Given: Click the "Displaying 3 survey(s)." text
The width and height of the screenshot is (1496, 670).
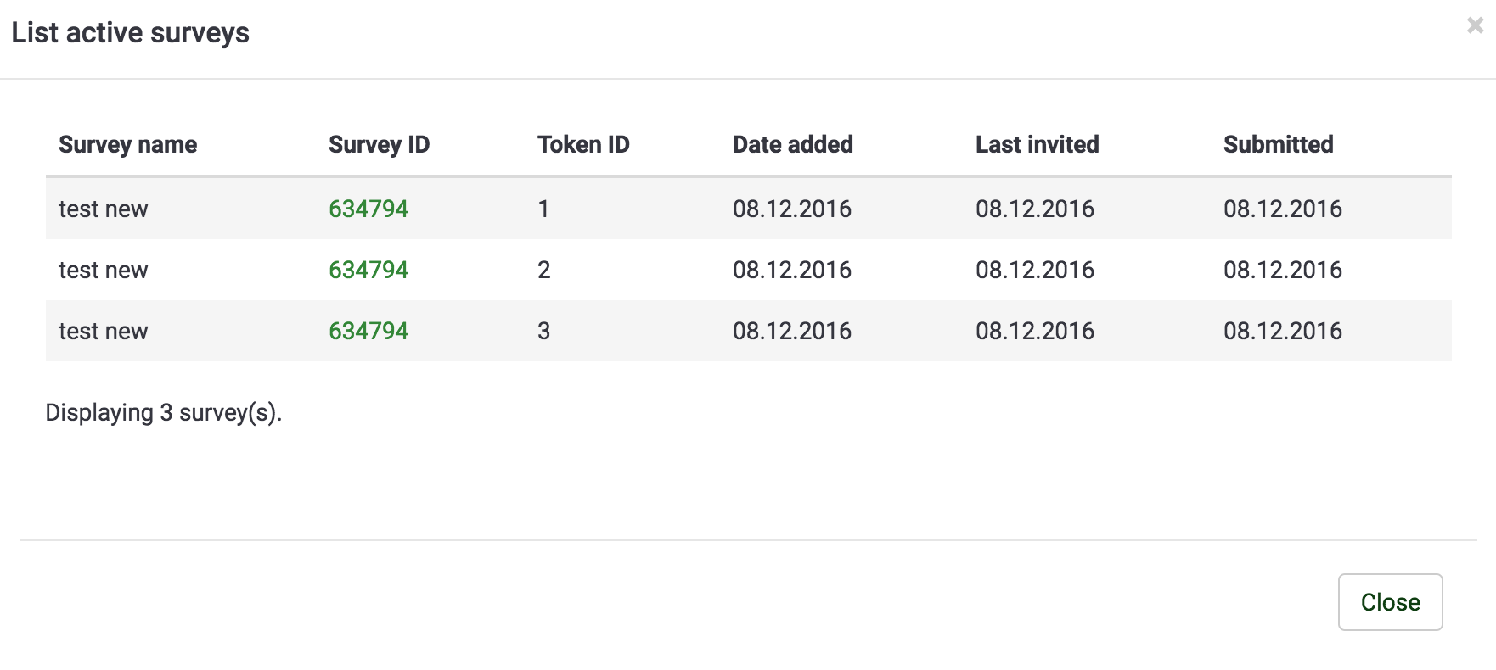Looking at the screenshot, I should click(163, 412).
